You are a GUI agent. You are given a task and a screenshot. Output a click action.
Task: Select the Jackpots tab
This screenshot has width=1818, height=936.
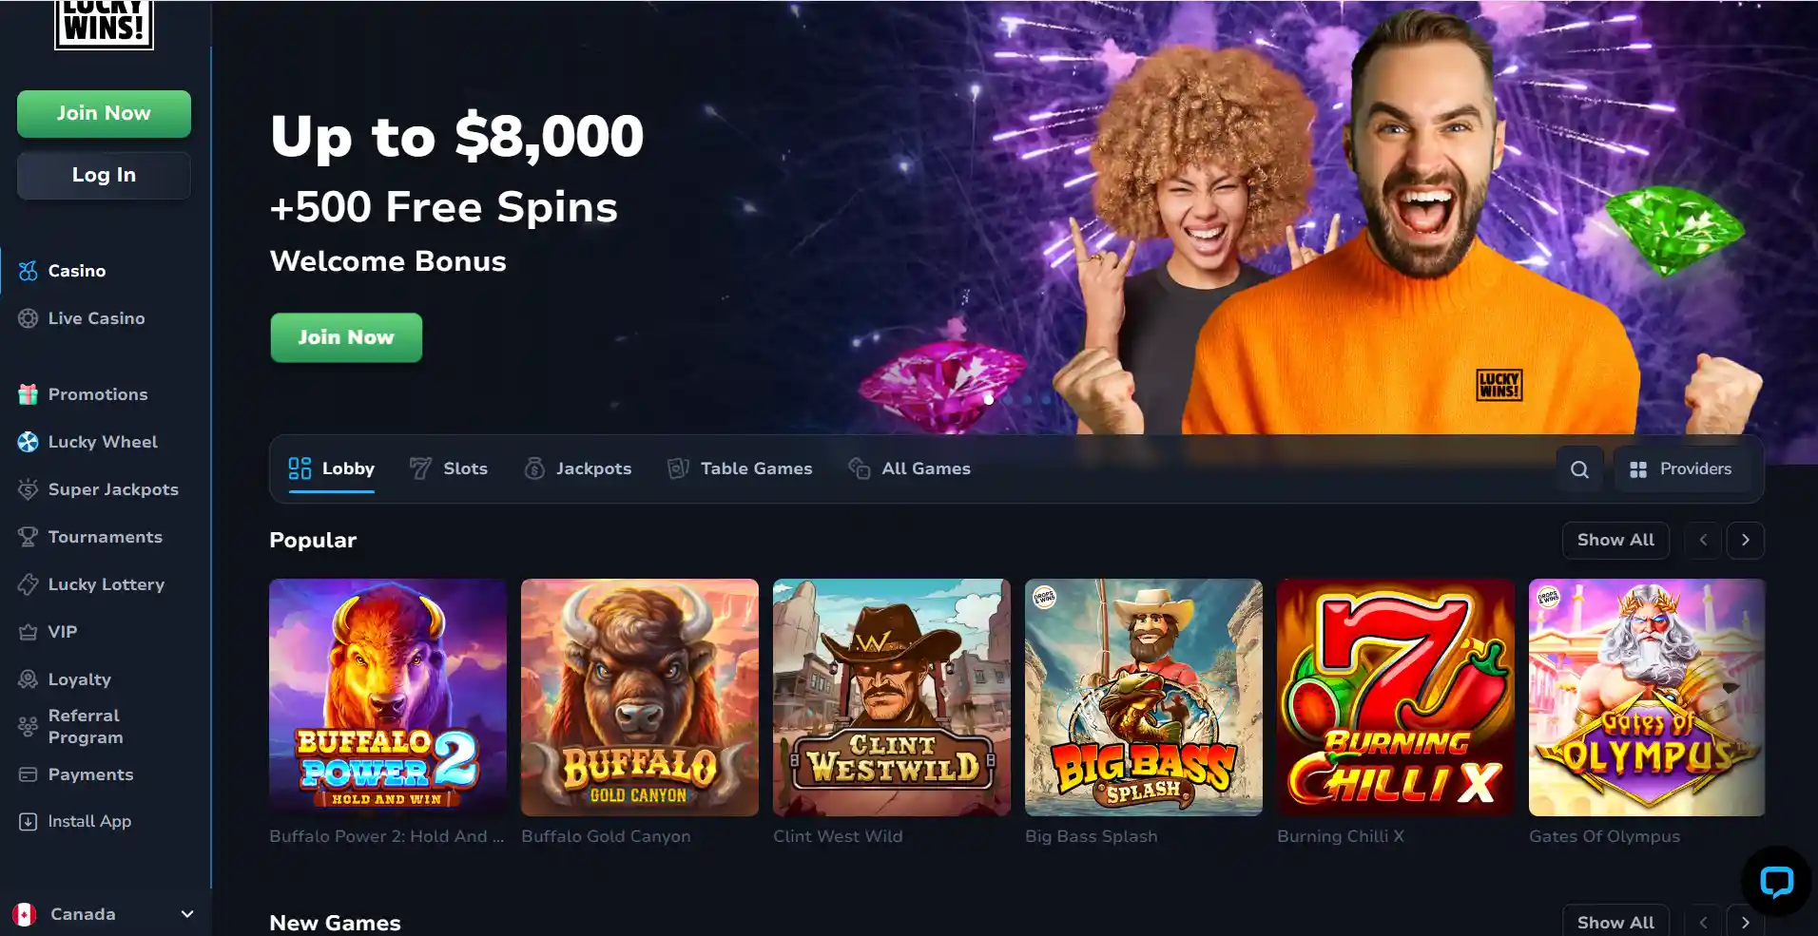click(x=578, y=468)
